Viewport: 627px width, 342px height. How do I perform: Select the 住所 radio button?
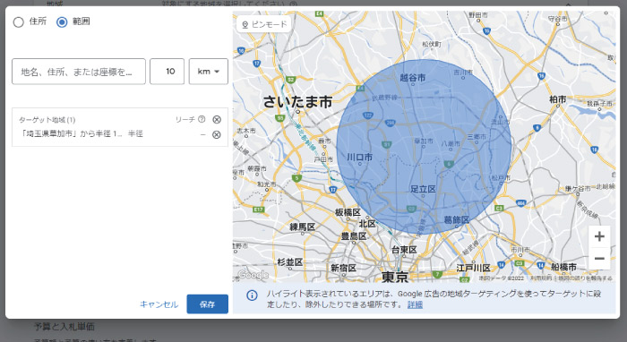pyautogui.click(x=19, y=21)
